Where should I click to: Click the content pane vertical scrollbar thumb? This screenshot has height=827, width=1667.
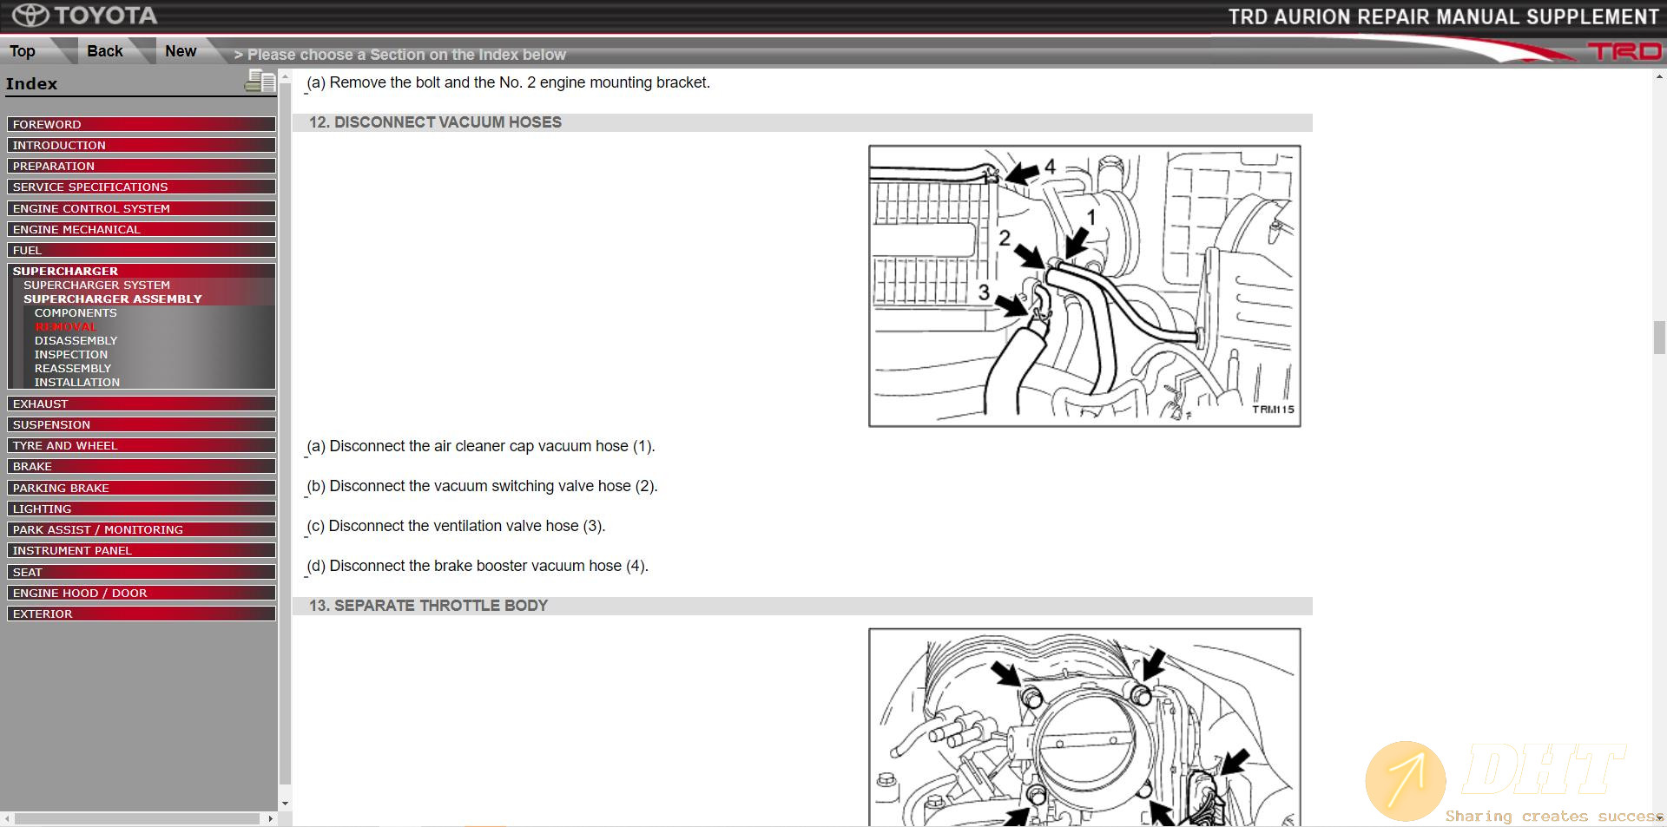[x=1659, y=337]
